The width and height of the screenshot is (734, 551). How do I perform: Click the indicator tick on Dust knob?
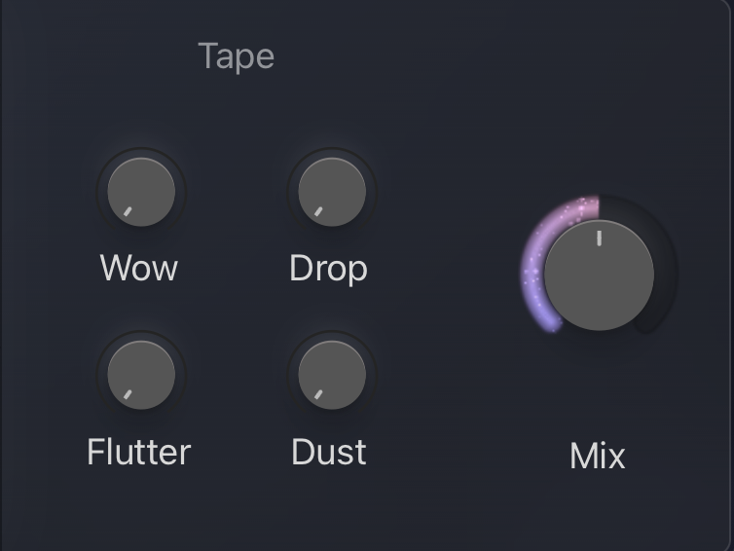316,393
